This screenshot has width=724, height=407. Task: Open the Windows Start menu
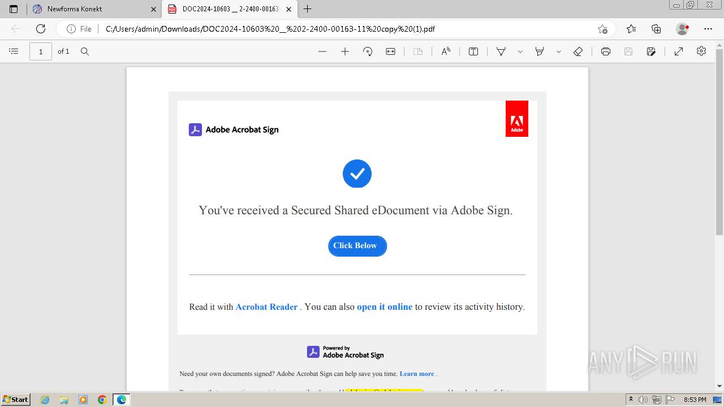[x=15, y=400]
